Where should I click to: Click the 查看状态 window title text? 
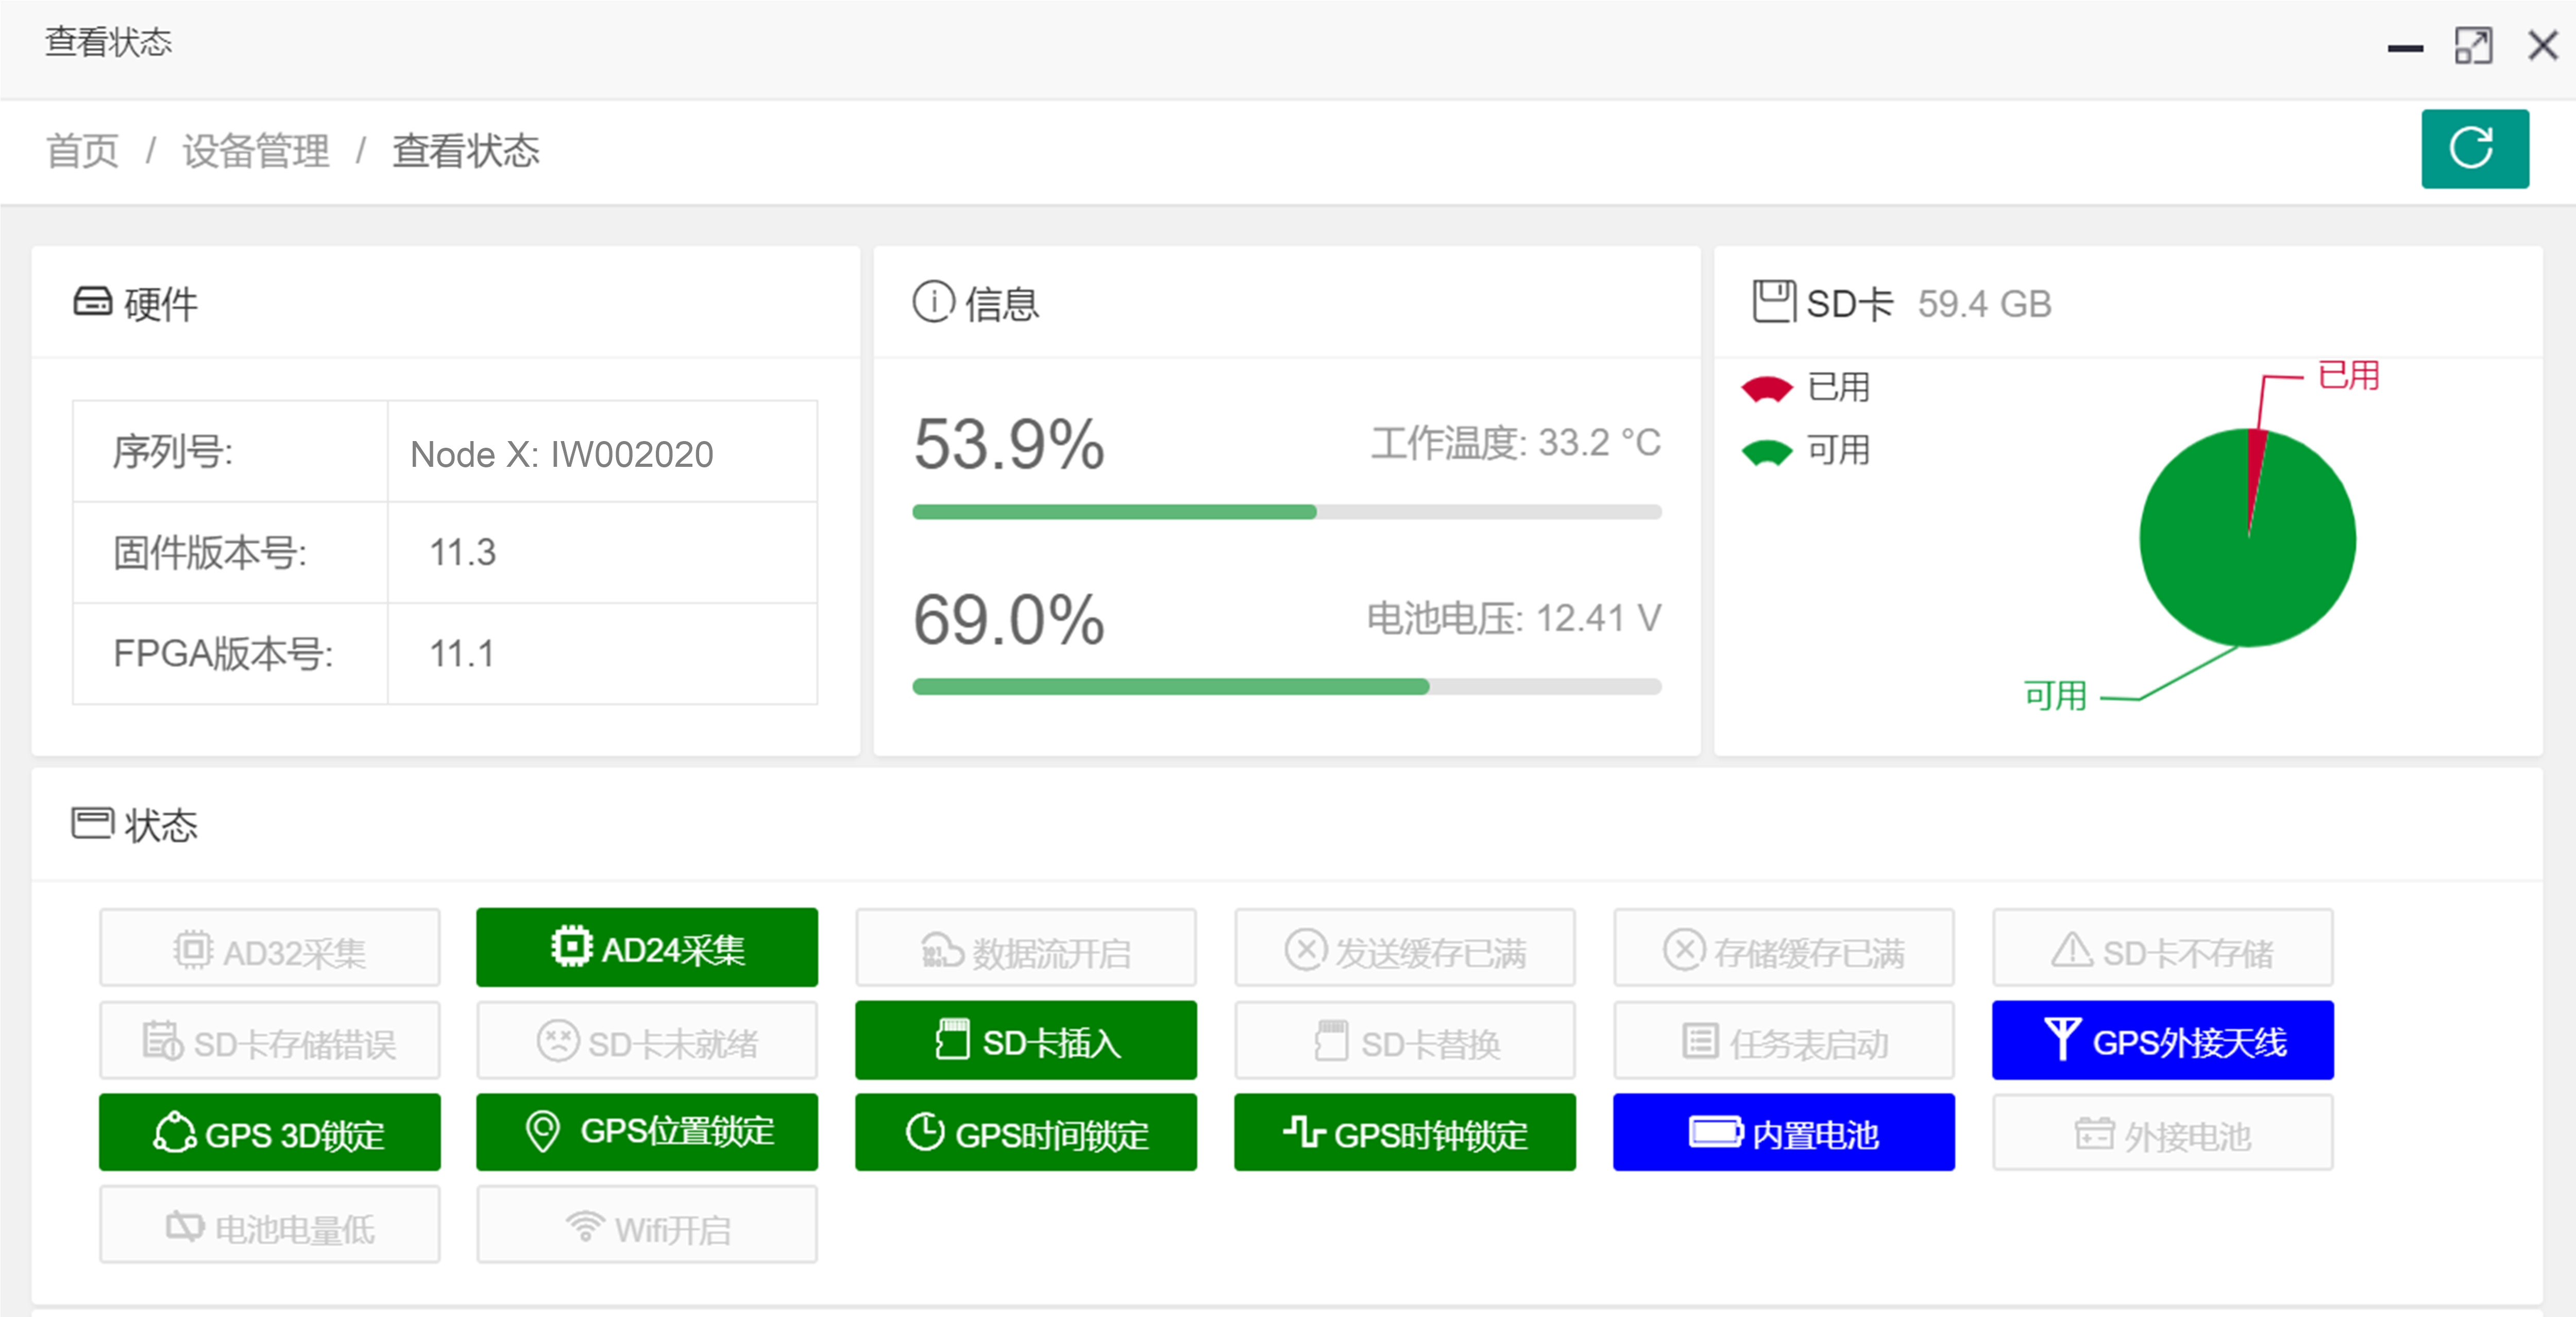pyautogui.click(x=109, y=42)
